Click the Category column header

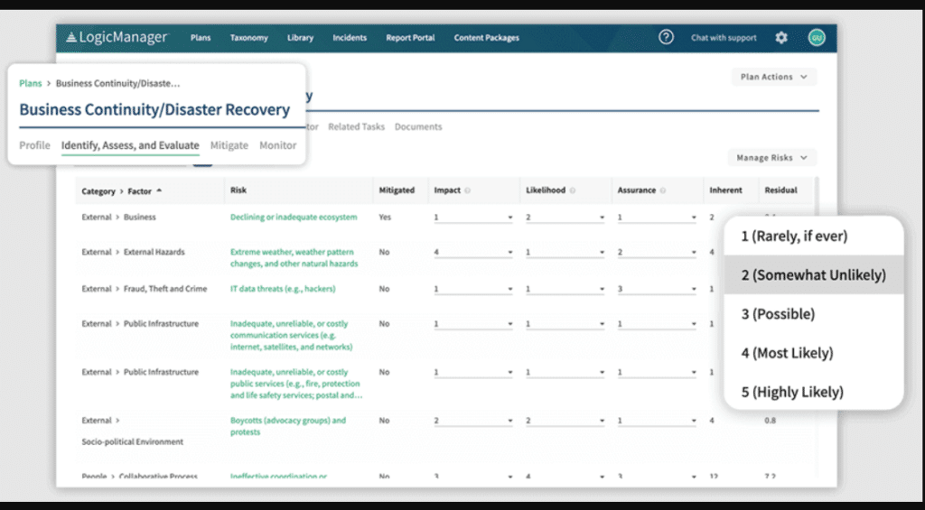point(98,191)
